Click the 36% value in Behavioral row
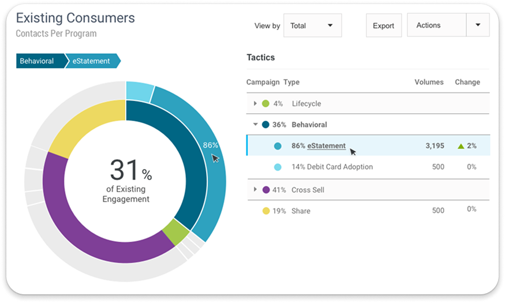The height and width of the screenshot is (303, 505). (x=279, y=125)
